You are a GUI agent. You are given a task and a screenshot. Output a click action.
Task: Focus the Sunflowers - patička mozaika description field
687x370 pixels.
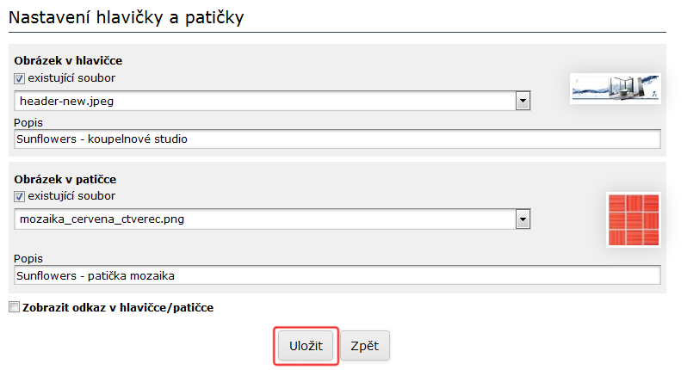click(x=337, y=275)
